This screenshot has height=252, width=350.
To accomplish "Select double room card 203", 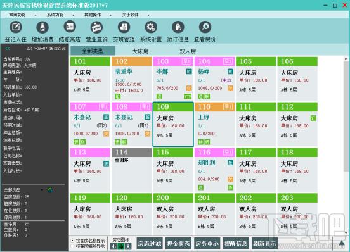I will click(x=297, y=214).
